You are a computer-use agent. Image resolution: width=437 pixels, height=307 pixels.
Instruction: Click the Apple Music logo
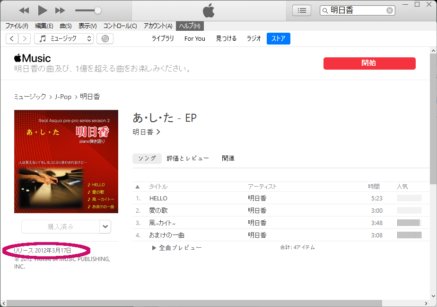(x=32, y=58)
